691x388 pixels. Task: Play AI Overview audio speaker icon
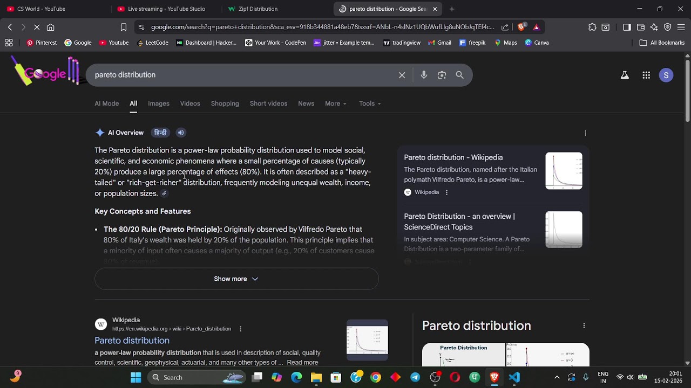coord(181,133)
